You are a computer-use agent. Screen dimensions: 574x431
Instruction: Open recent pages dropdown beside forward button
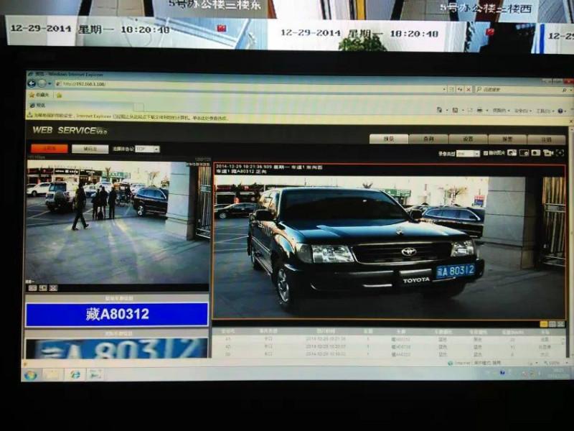coord(50,84)
